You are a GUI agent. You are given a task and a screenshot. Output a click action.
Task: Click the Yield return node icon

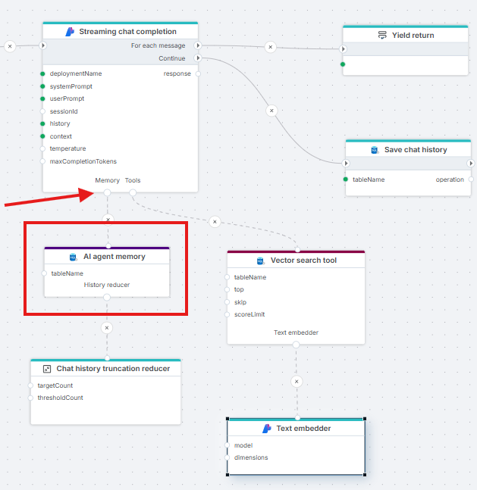pyautogui.click(x=382, y=35)
